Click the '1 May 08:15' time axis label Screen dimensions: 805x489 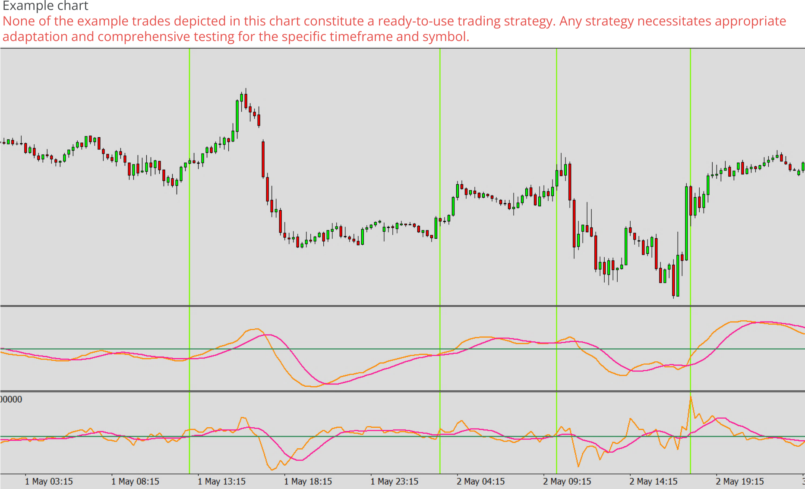click(135, 481)
